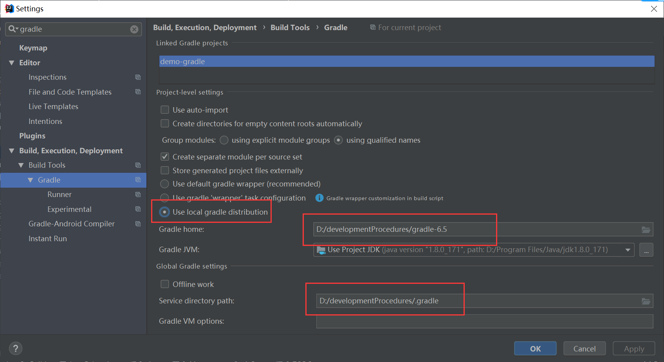Choose Use local gradle distribution option
664x362 pixels.
pyautogui.click(x=165, y=212)
